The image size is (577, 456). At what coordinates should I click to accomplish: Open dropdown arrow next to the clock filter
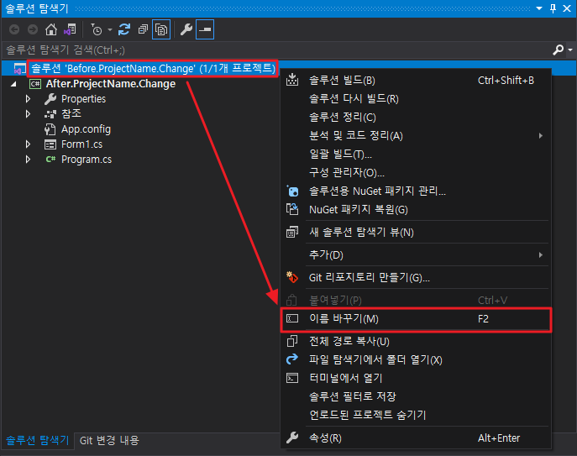tap(110, 29)
